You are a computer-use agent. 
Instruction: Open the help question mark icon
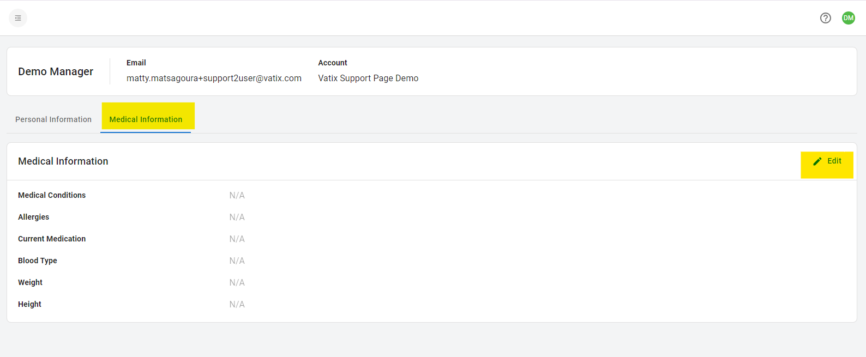825,18
